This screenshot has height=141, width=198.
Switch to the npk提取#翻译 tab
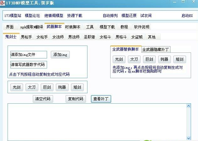[31, 27]
